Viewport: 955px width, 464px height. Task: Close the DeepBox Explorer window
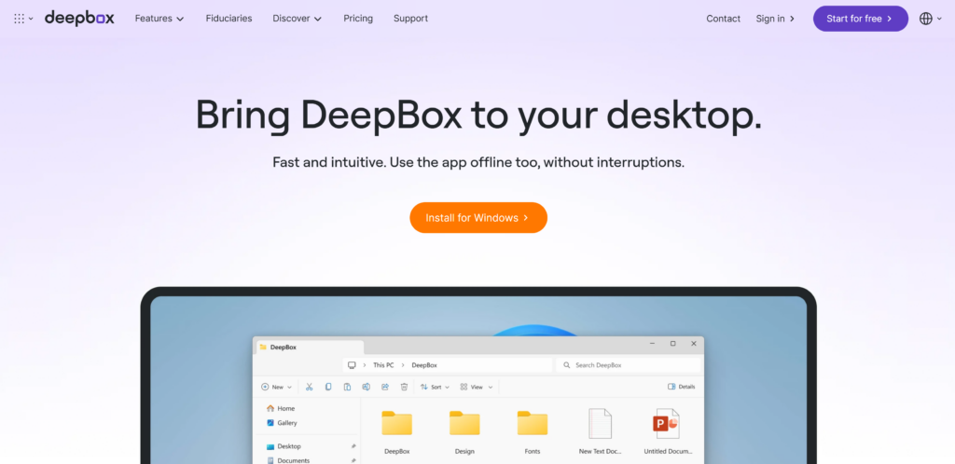(694, 344)
